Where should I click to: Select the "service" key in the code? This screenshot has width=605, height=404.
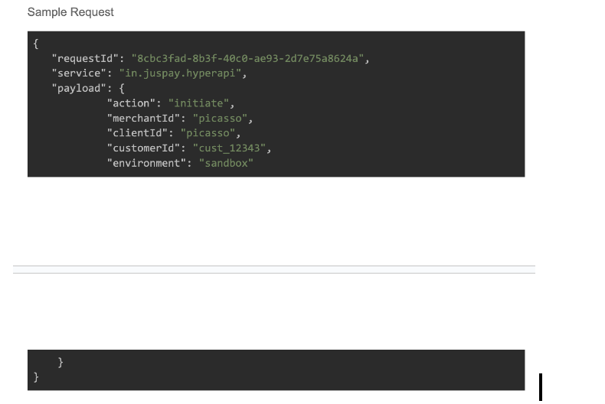click(x=77, y=73)
